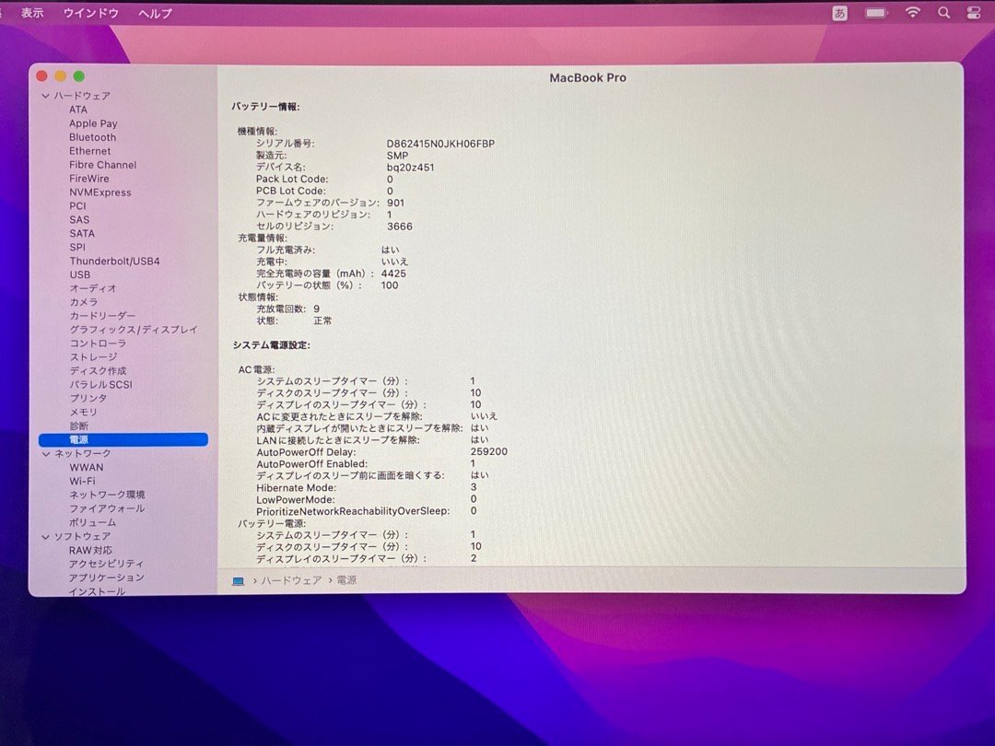Select ネットワーク環境 in the sidebar
Image resolution: width=995 pixels, height=746 pixels.
pos(107,495)
